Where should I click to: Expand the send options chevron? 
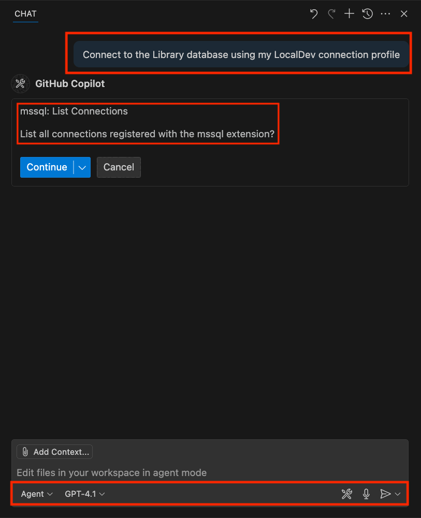(x=398, y=494)
